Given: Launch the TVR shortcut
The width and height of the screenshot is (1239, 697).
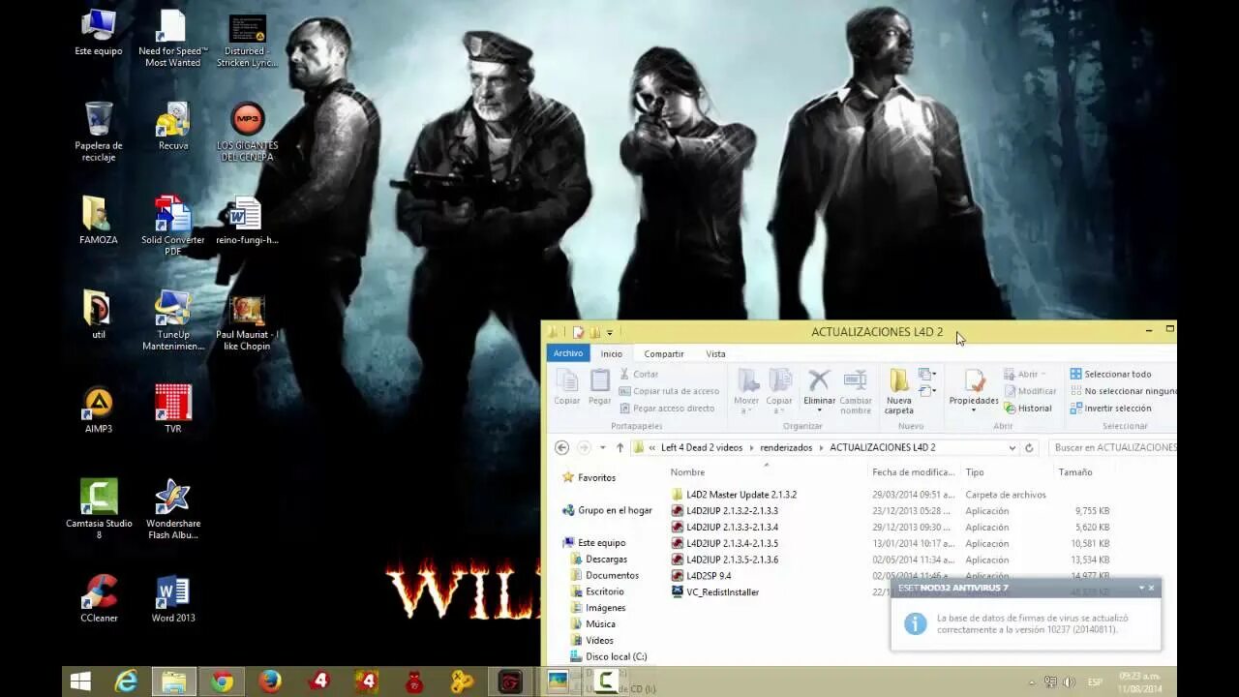Looking at the screenshot, I should 173,409.
